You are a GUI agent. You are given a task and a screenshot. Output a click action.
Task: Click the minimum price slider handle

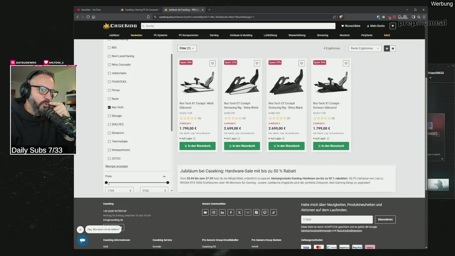[x=106, y=183]
